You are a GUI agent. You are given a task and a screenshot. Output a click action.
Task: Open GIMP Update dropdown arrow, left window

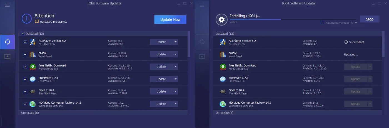(x=175, y=91)
